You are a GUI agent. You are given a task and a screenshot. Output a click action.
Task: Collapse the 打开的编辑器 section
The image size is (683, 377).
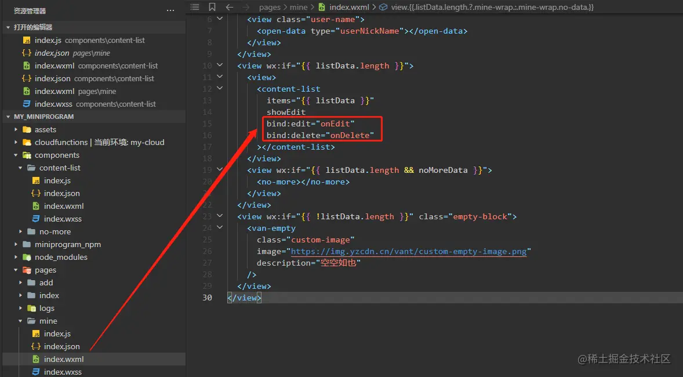[x=8, y=27]
